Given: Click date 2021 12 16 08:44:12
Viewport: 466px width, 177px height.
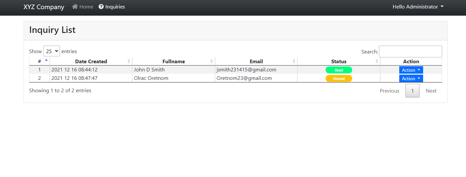Looking at the screenshot, I should click(74, 70).
